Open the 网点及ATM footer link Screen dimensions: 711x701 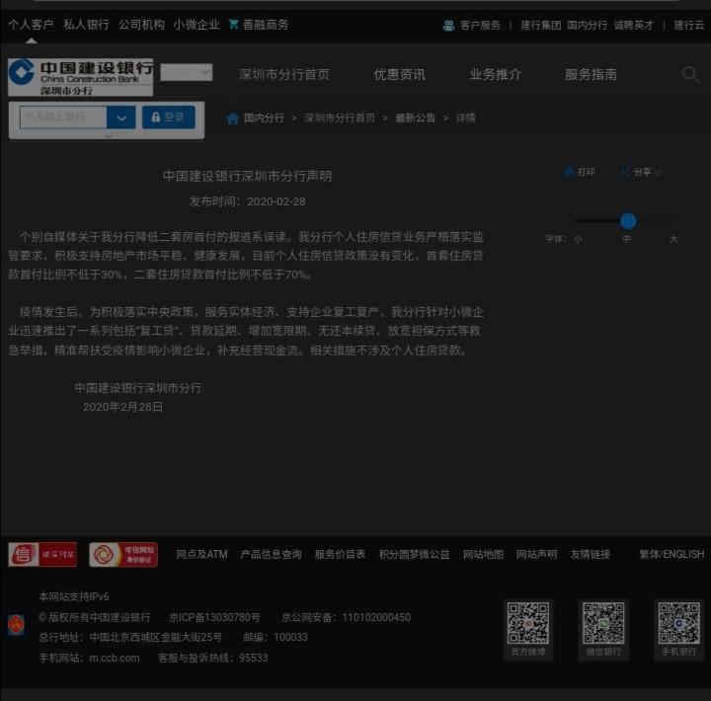tap(201, 554)
